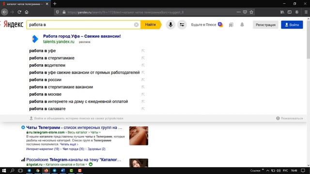
Task: Save page to Pocket icon
Action: [245, 12]
